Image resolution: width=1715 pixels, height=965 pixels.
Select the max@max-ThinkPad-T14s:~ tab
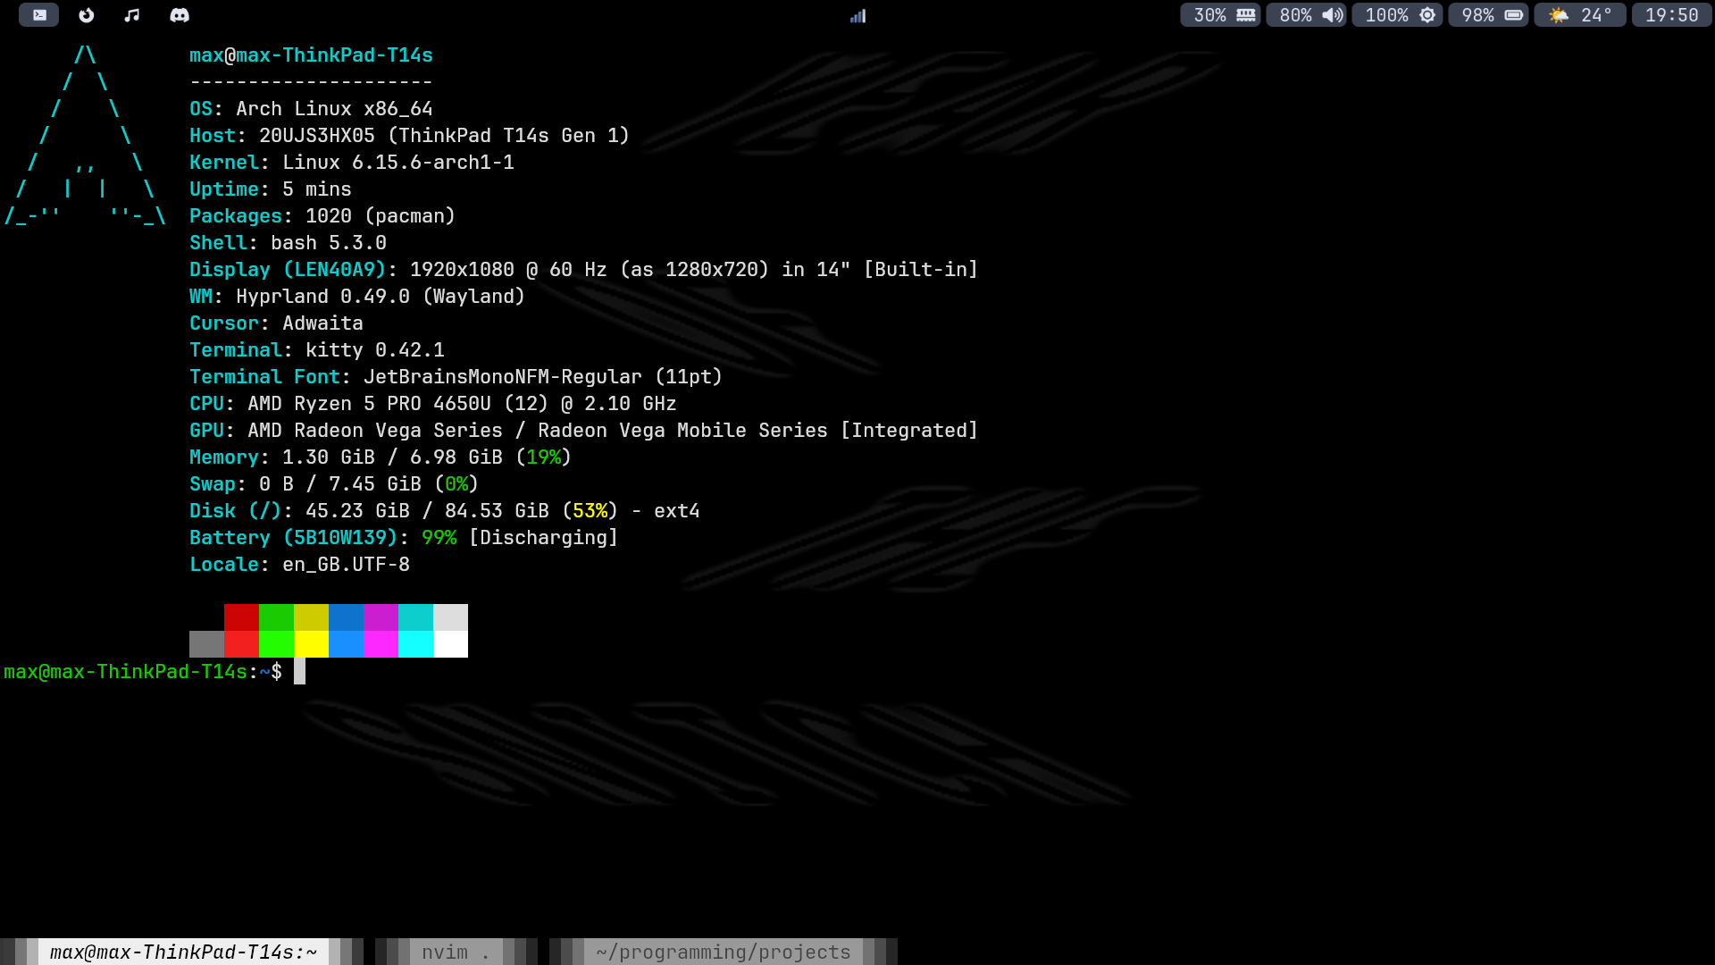tap(183, 952)
